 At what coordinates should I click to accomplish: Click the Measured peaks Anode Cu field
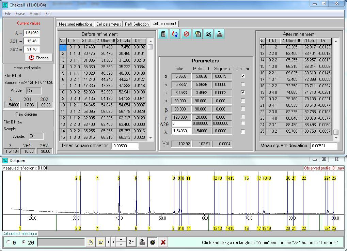coord(34,91)
